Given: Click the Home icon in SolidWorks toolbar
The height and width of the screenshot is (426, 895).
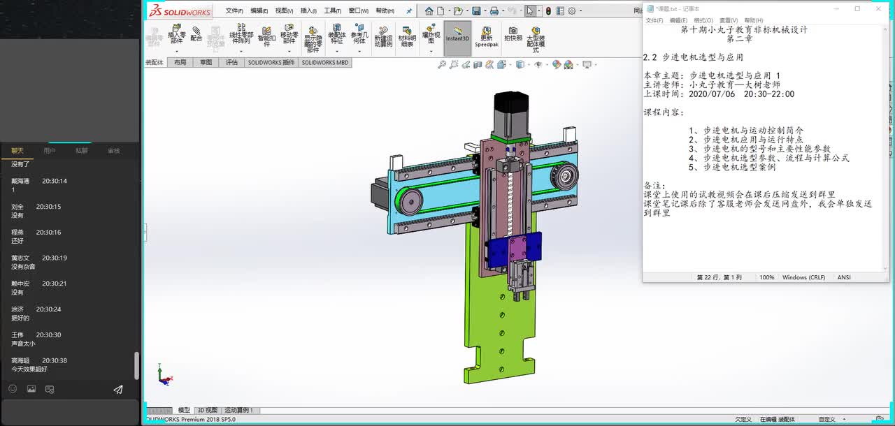Looking at the screenshot, I should coord(429,10).
